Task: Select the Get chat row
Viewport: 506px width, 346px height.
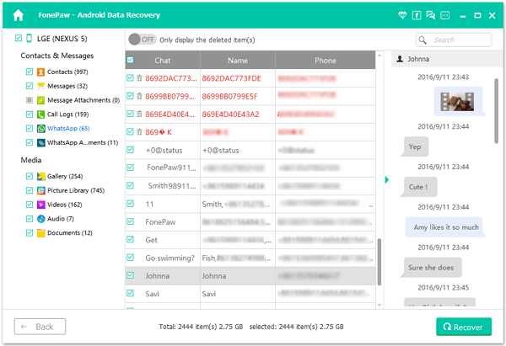Action: (x=250, y=240)
